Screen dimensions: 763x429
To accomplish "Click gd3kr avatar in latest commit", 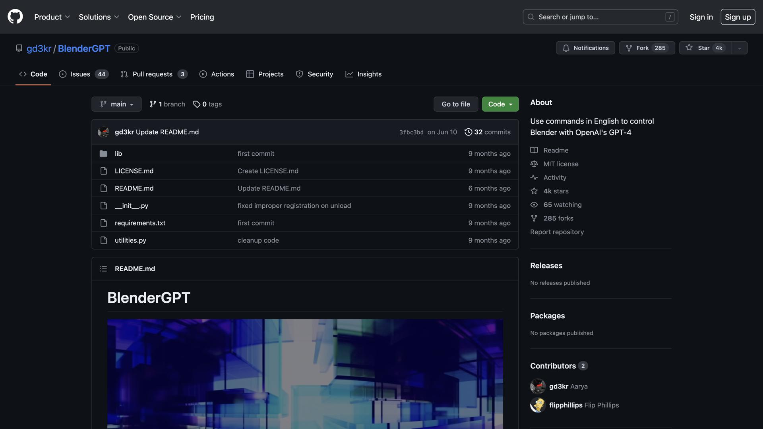I will click(x=103, y=132).
